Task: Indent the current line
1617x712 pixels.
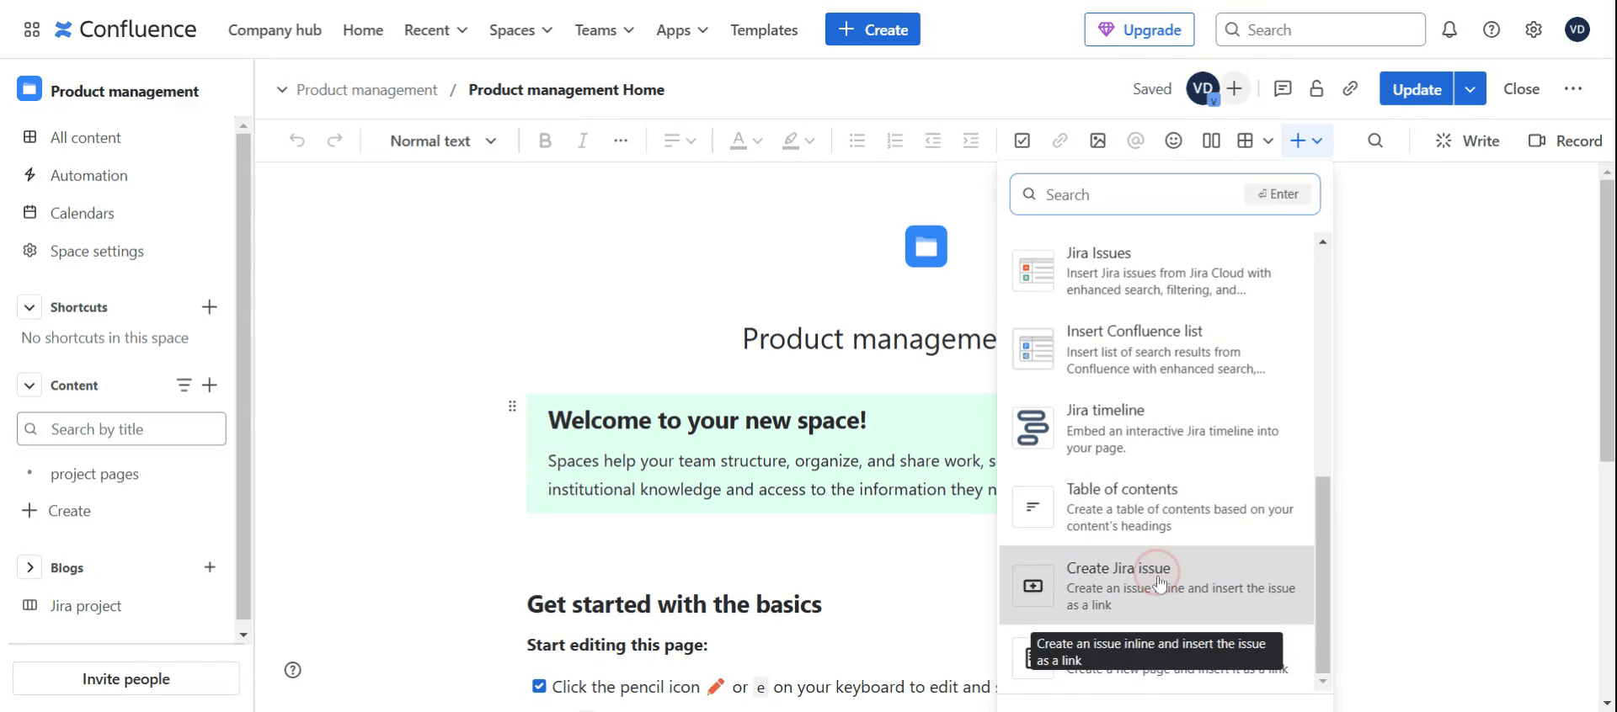Action: (970, 141)
